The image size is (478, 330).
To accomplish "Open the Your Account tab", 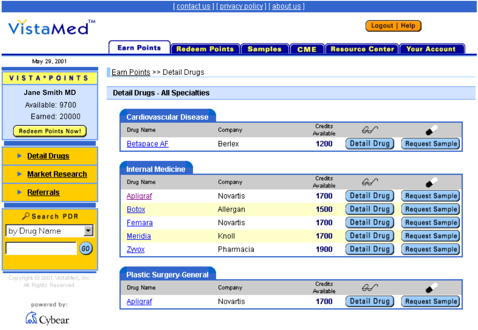I will point(432,49).
